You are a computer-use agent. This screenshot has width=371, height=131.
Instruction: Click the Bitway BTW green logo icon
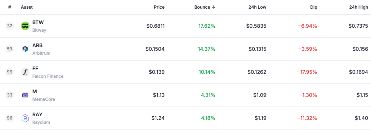click(25, 26)
